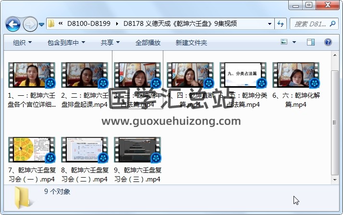Open the view options dropdown arrow
343x215 pixels.
coord(294,42)
